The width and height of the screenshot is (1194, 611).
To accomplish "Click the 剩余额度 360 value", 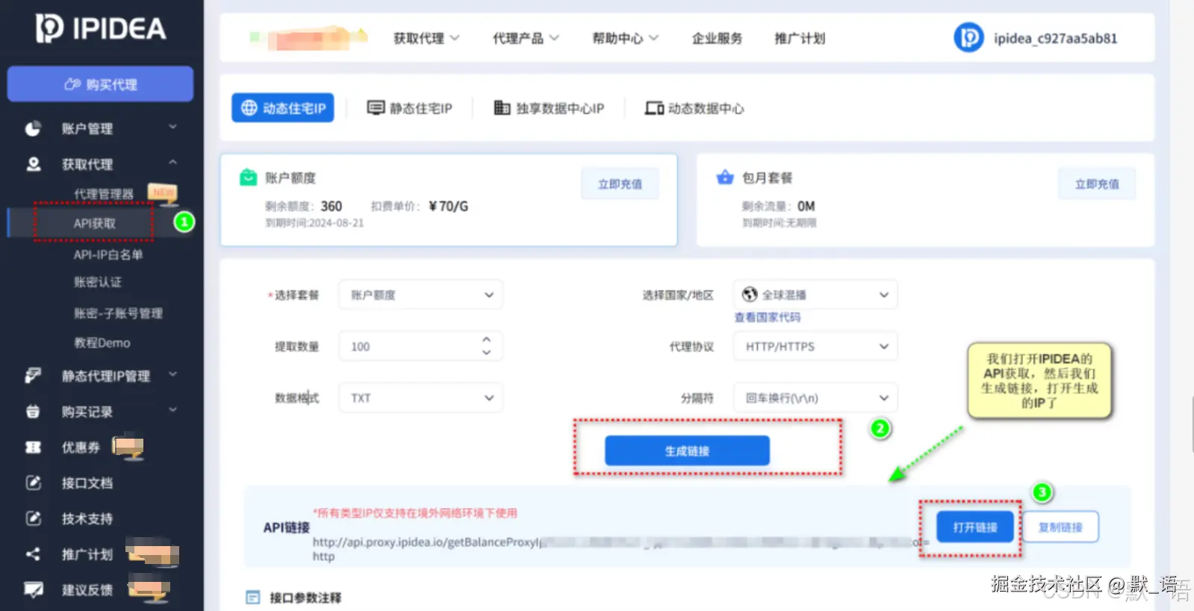I will coord(332,206).
